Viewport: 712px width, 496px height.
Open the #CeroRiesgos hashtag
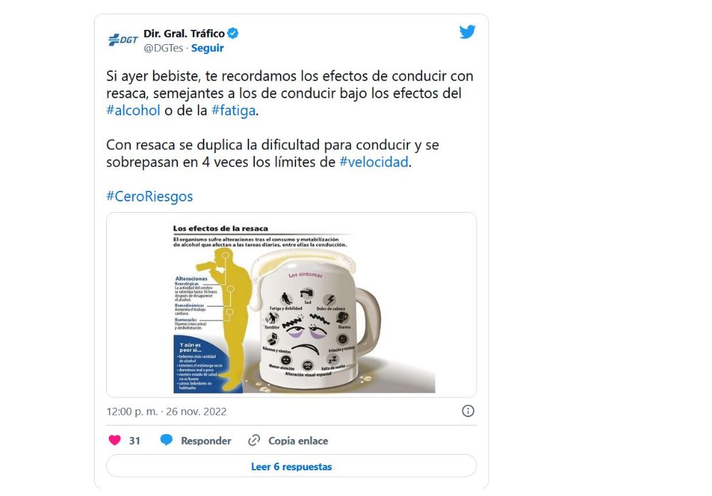click(150, 196)
